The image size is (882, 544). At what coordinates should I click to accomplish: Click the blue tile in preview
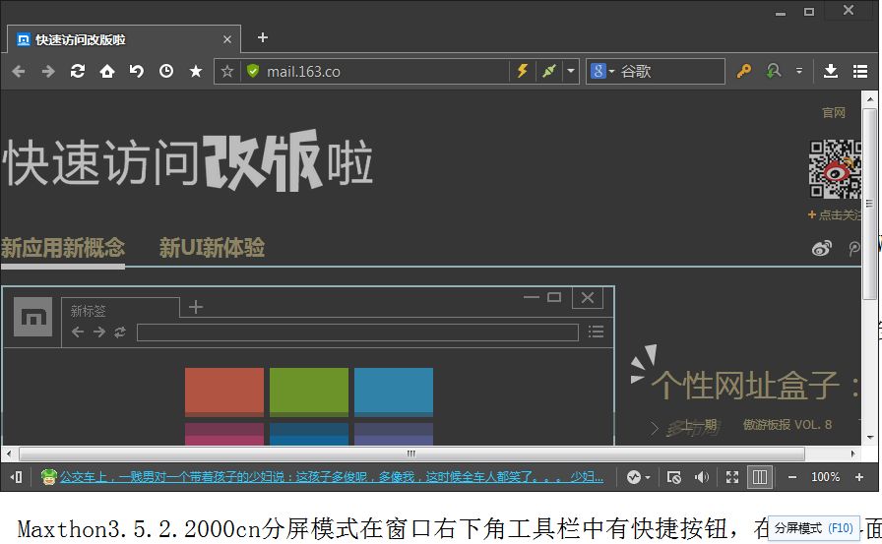394,392
